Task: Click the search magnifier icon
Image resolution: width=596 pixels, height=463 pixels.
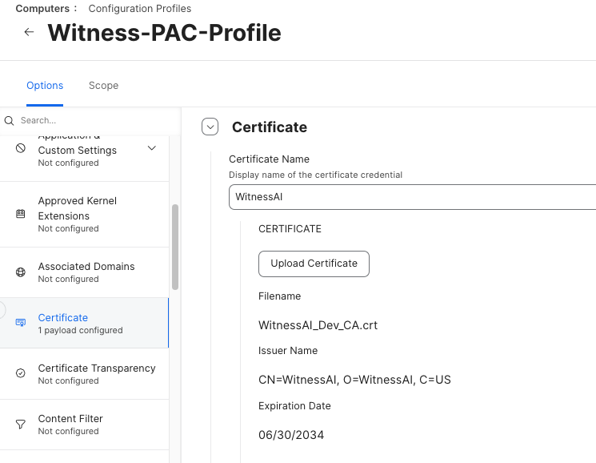Action: [10, 120]
